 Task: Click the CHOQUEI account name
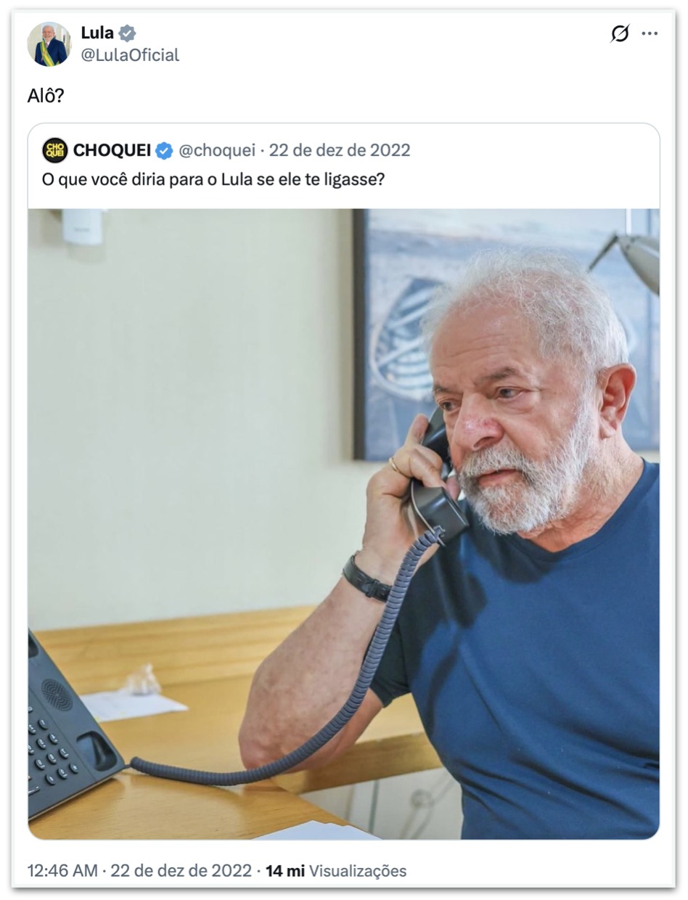click(112, 150)
